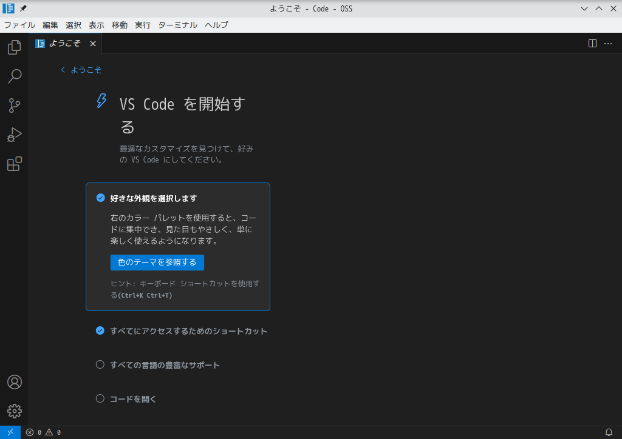Open the Explorer view in the activity bar
Viewport: 622px width, 439px height.
pos(15,47)
